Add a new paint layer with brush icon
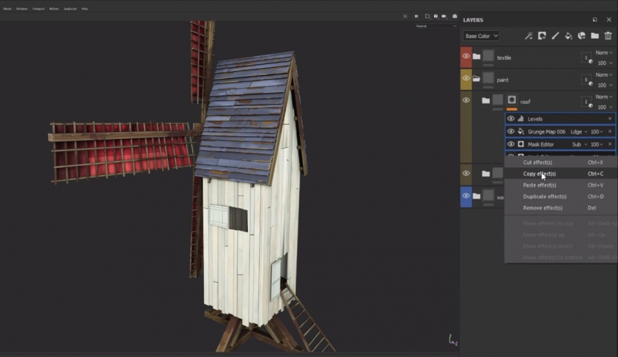Viewport: 618px width, 357px height. pyautogui.click(x=555, y=36)
